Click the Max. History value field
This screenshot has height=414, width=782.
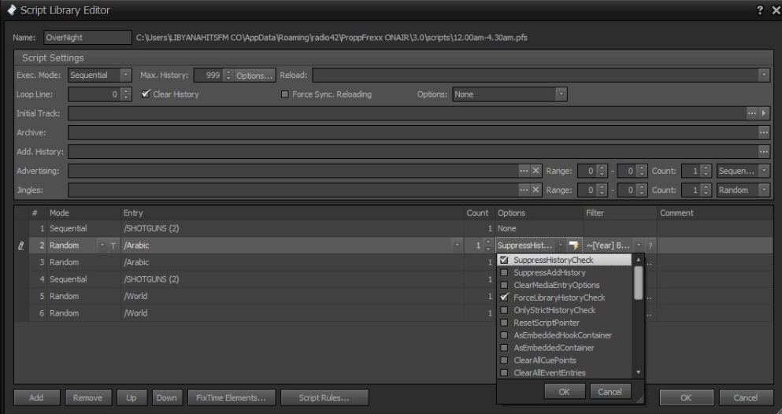pos(209,76)
